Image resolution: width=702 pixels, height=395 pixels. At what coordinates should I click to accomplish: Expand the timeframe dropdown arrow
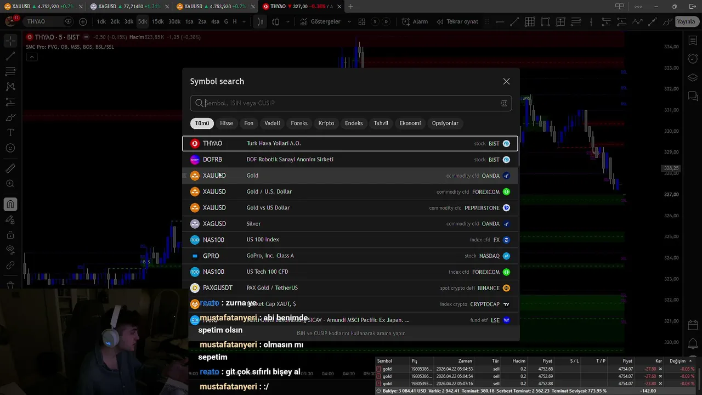click(x=244, y=21)
